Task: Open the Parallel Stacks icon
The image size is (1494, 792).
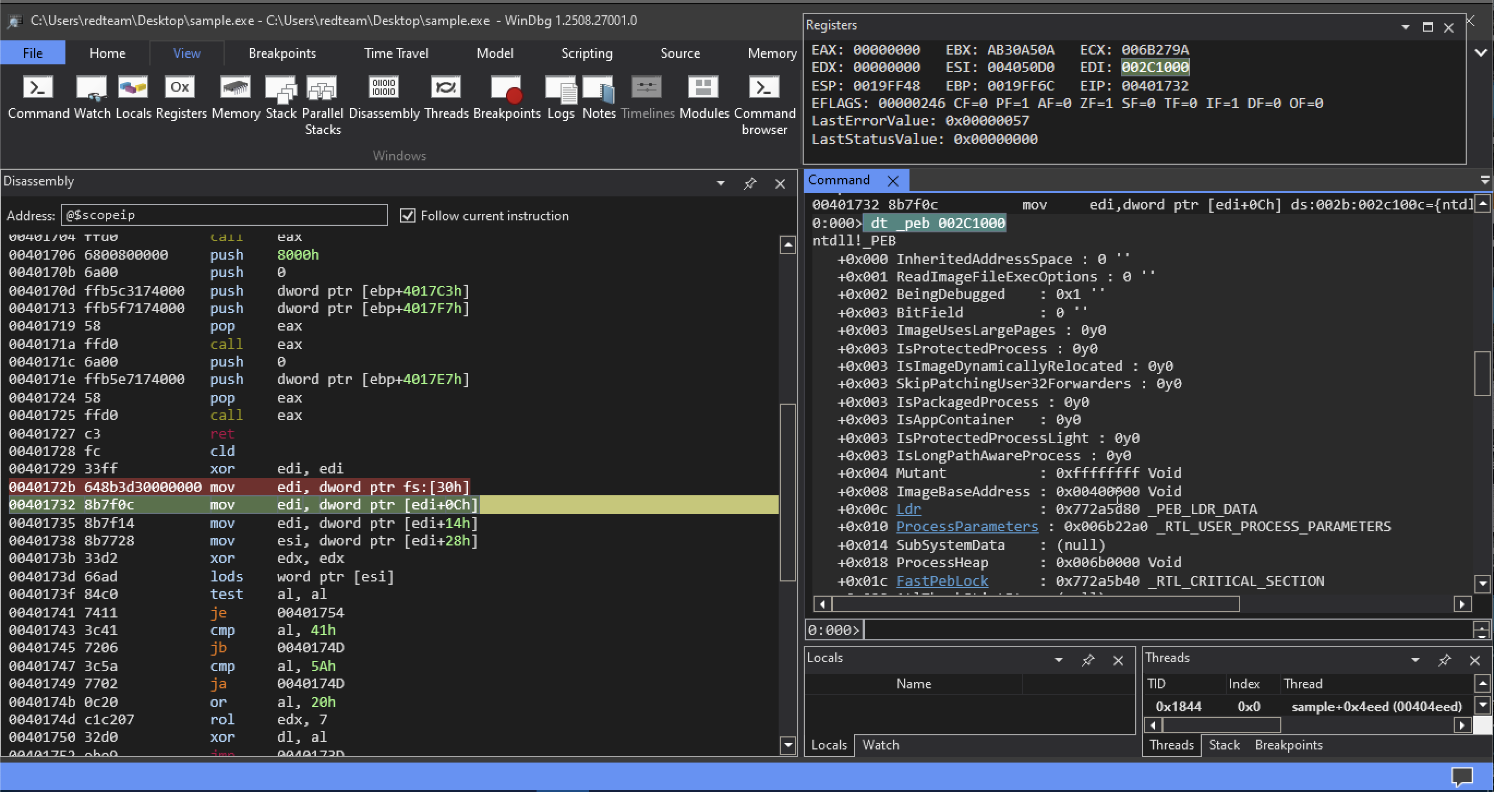Action: [x=322, y=106]
